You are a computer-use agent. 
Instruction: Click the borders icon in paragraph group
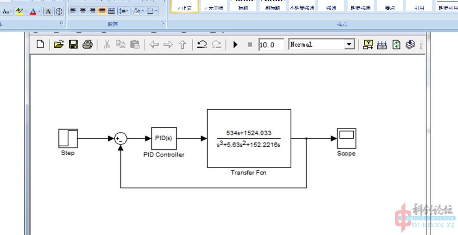coord(150,11)
